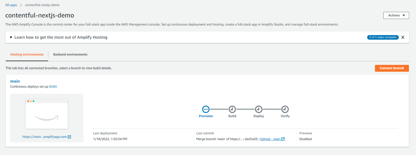Expand the Learn how Amplify Hosting section

pos(11,37)
